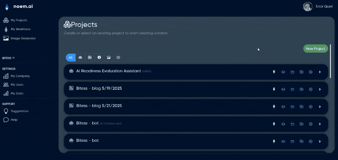338x160 pixels.
Task: Open My Projects in the sidebar
Action: pos(15,20)
